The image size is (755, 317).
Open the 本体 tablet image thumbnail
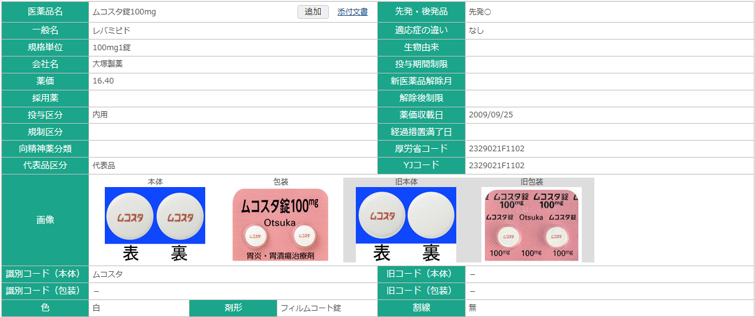(x=155, y=224)
